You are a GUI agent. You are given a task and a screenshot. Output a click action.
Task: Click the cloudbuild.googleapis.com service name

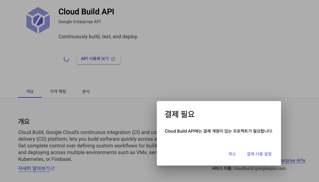click(x=260, y=168)
